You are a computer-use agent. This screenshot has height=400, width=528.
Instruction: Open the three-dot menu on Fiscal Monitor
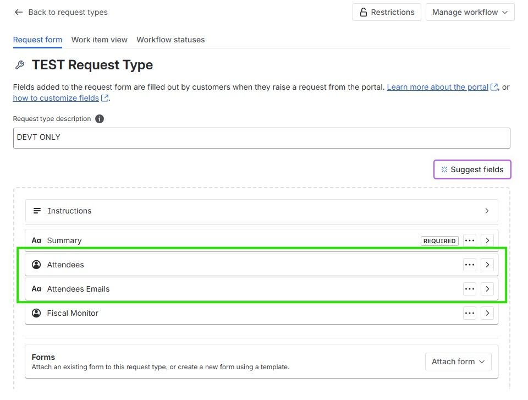coord(470,313)
